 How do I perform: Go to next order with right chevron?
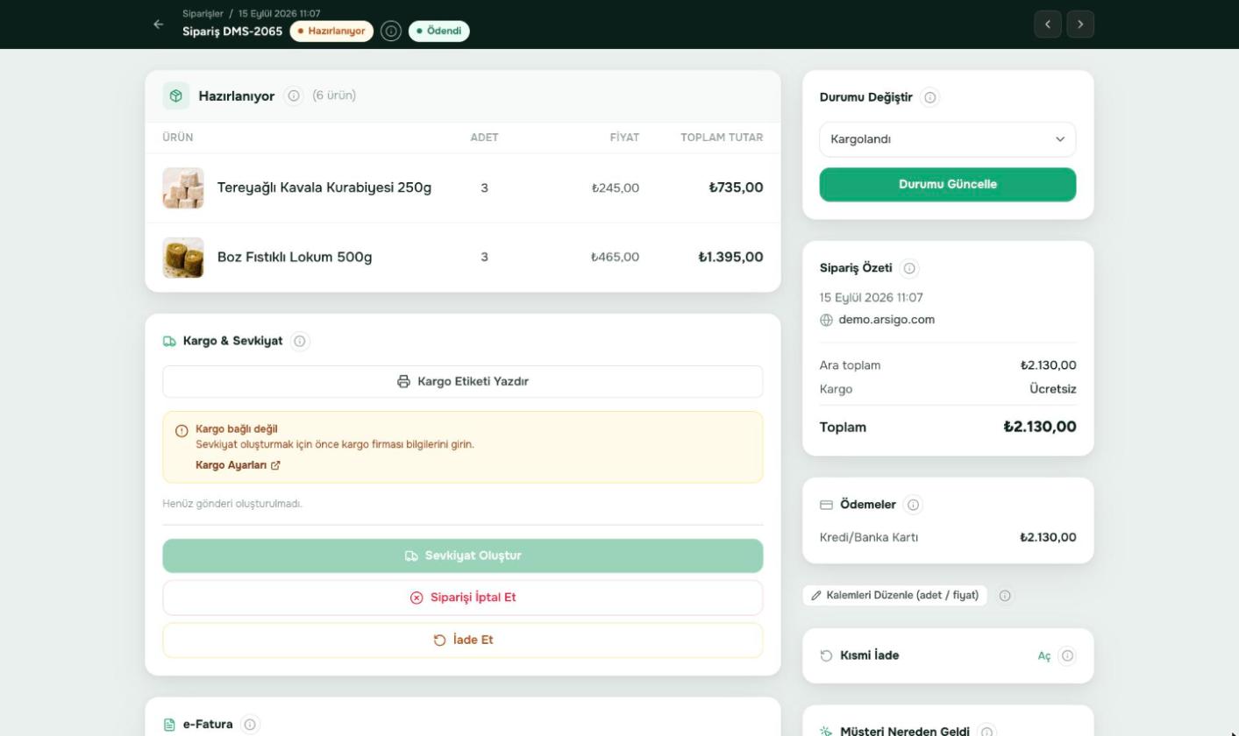coord(1080,25)
